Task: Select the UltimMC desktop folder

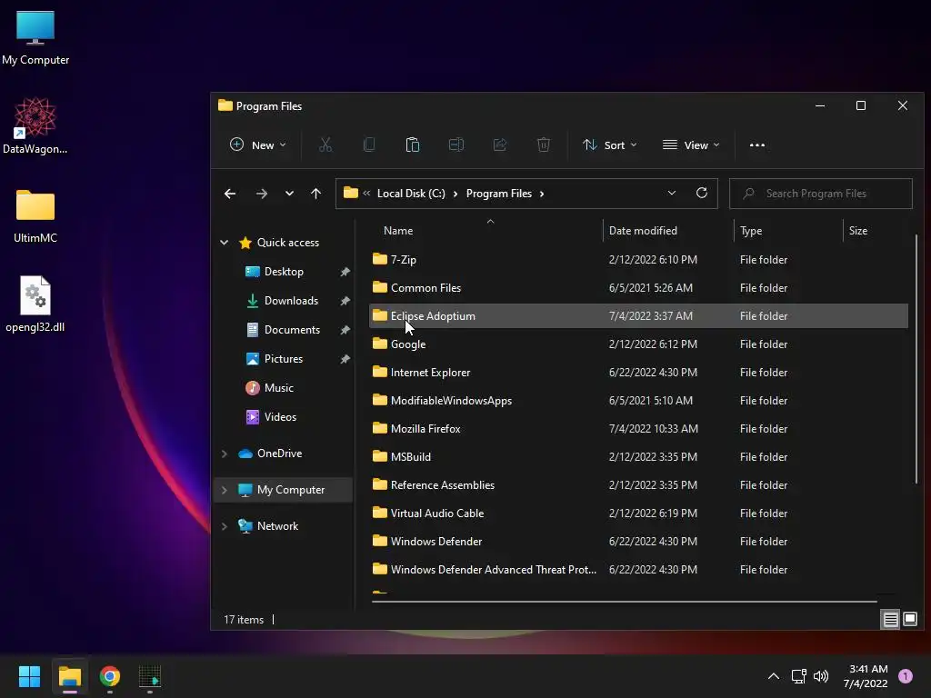Action: pos(35,216)
